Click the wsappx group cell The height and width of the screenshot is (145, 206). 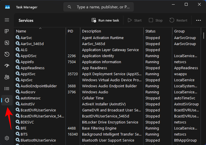point(180,74)
